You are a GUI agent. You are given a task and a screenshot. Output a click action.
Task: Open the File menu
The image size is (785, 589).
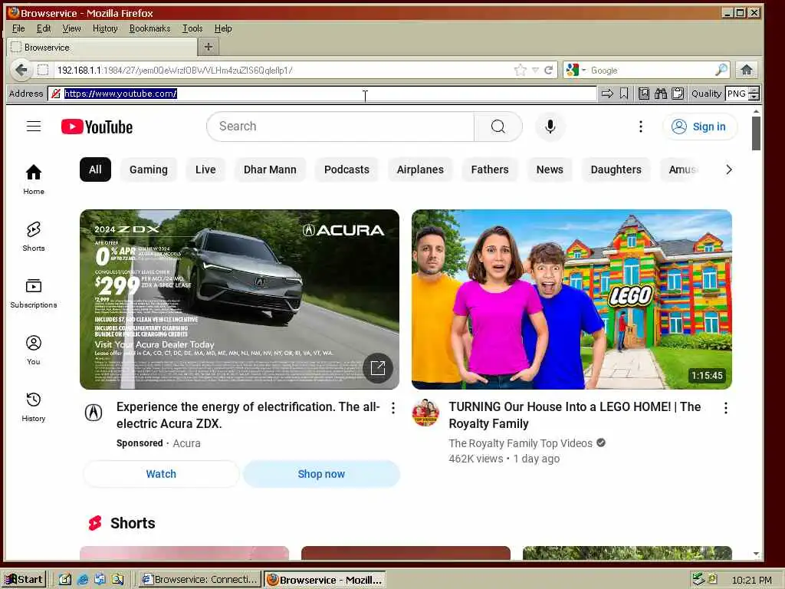[18, 28]
